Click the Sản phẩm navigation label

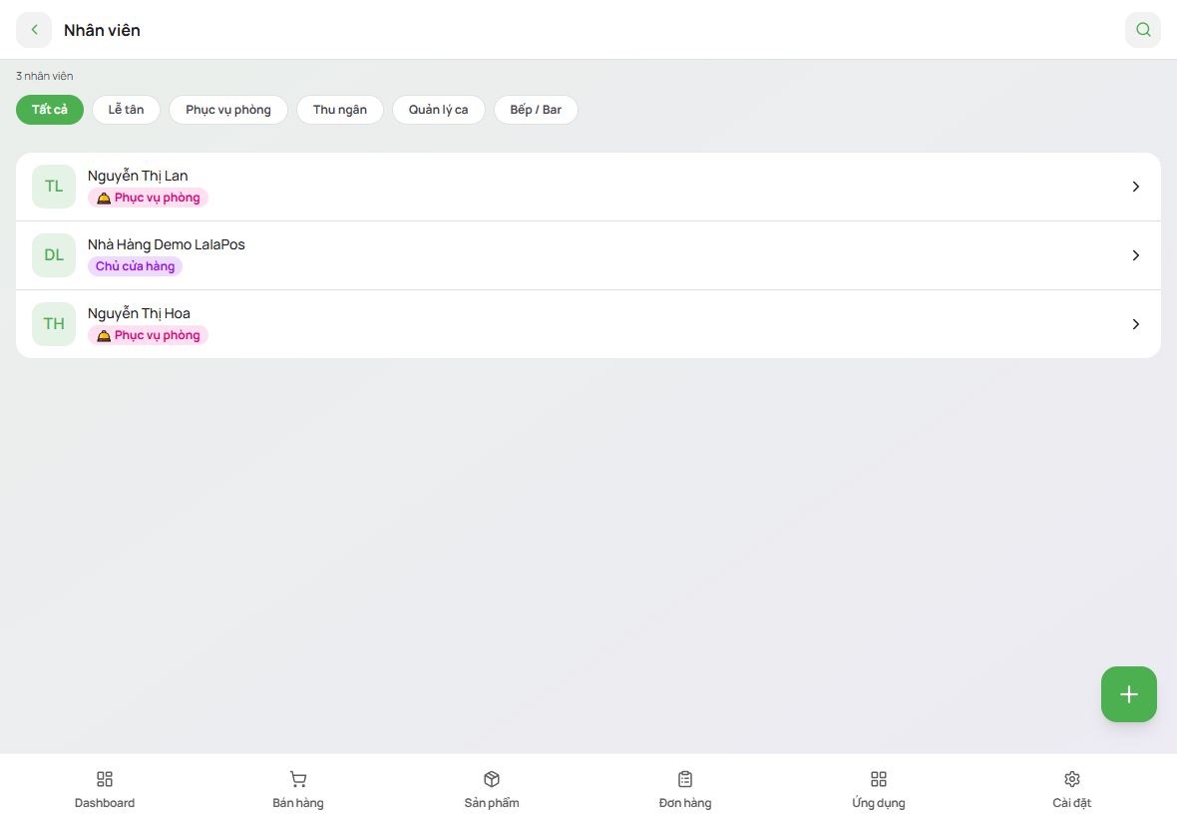click(x=492, y=803)
